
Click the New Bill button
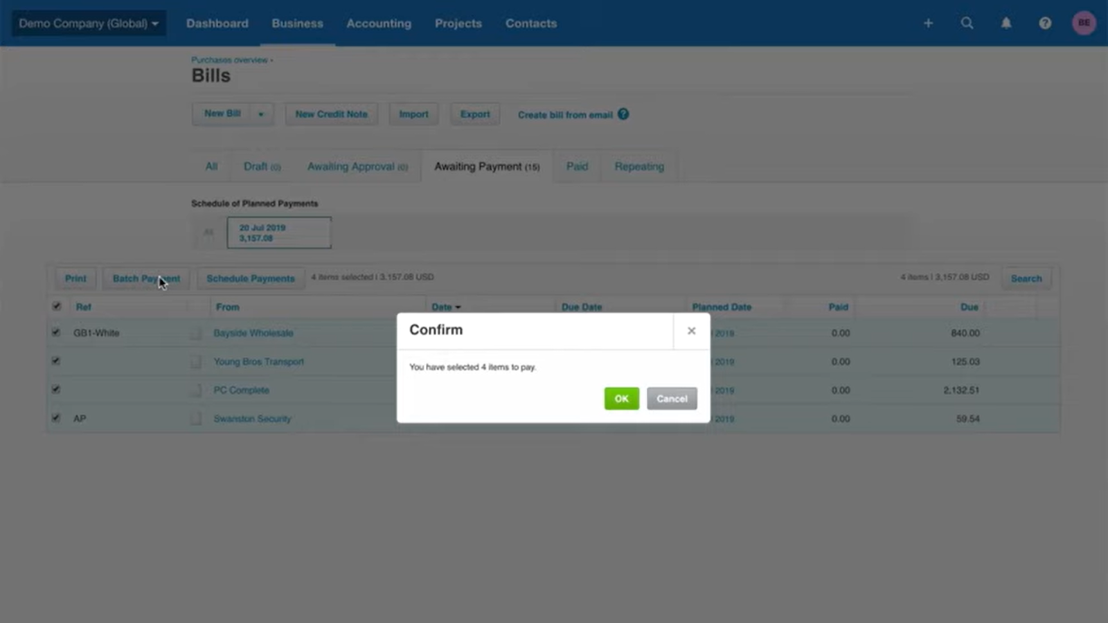[x=222, y=114]
